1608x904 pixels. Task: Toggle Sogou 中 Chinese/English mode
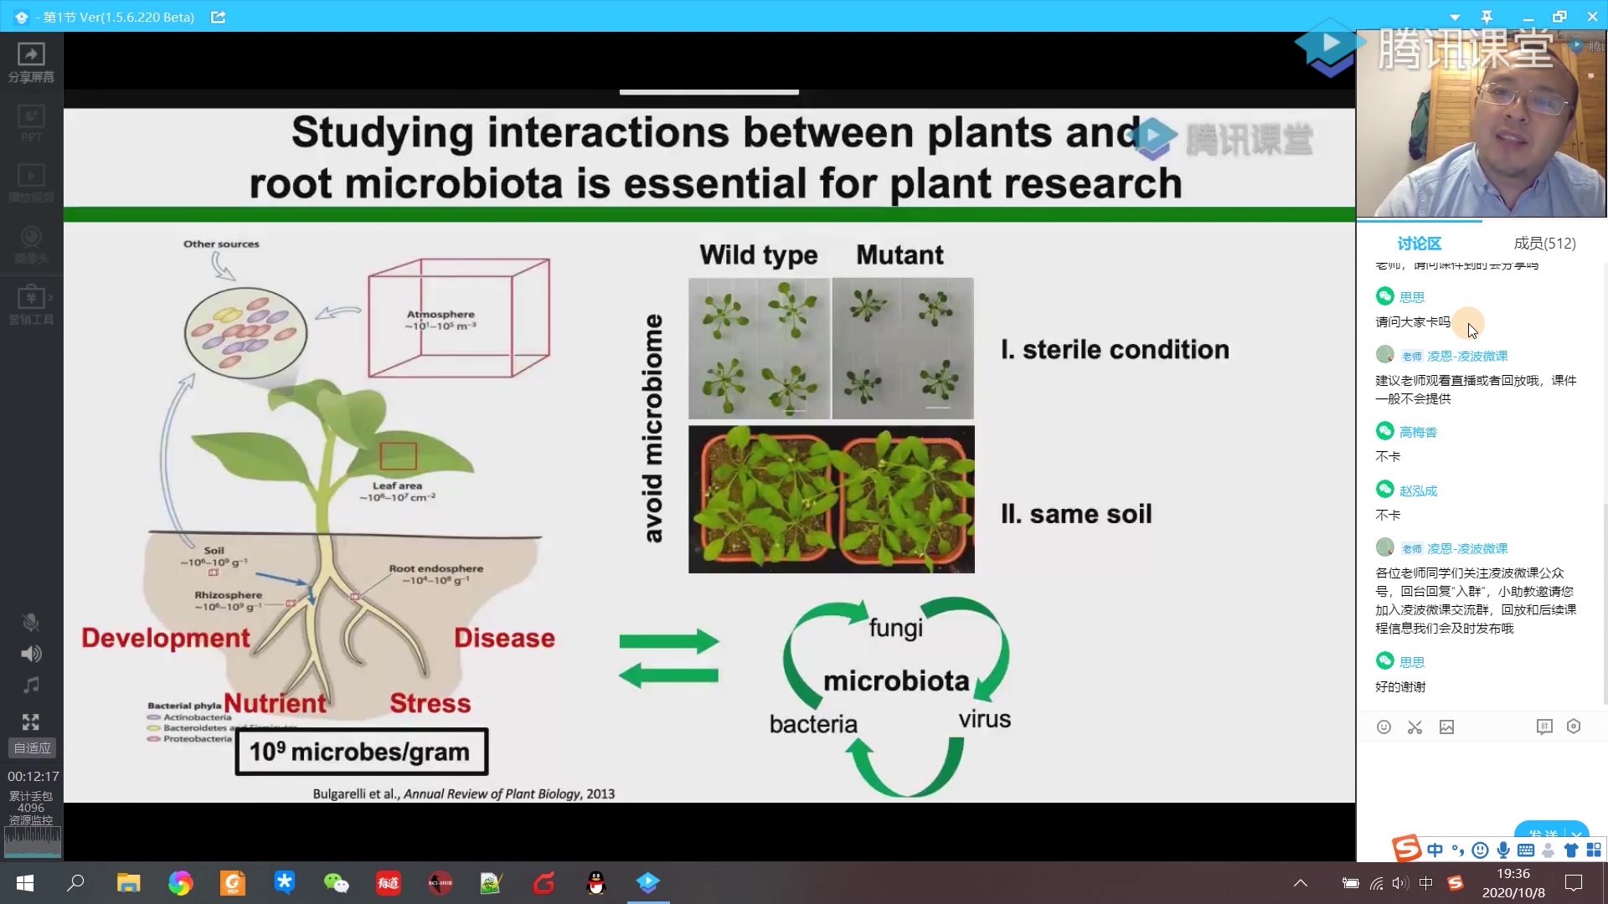point(1435,850)
